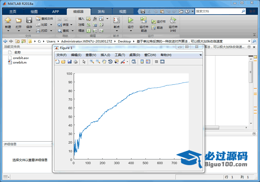
Task: Click Find Files (查找文件)
Action: tap(45, 19)
